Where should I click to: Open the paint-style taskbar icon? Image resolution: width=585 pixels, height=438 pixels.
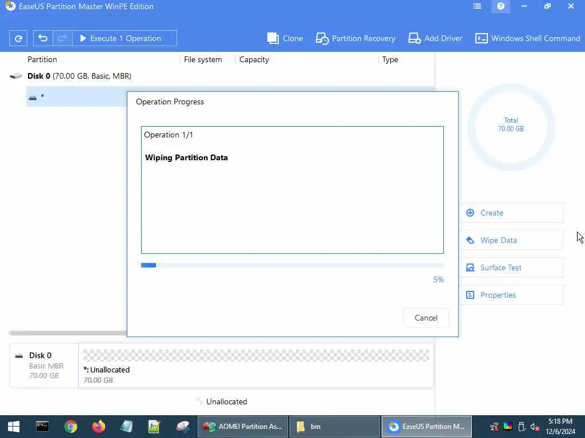click(x=183, y=427)
